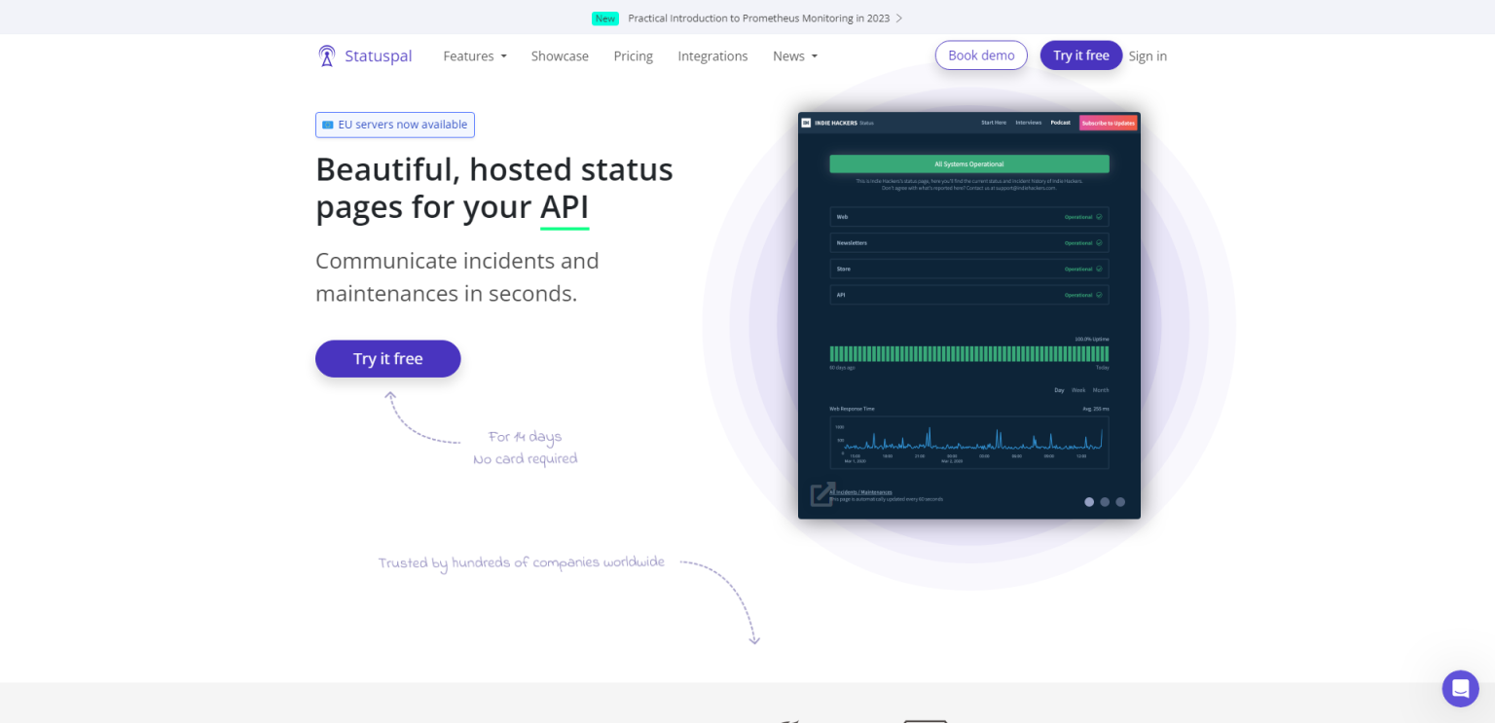Click the Try it free button
1495x723 pixels.
pyautogui.click(x=387, y=358)
